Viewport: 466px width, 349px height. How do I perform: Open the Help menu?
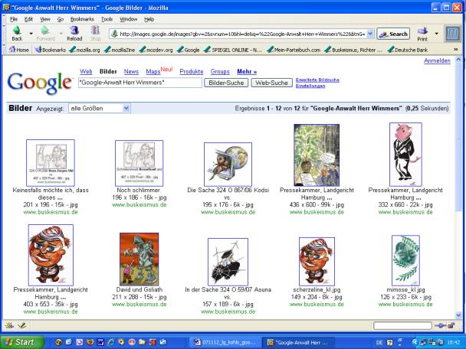[149, 19]
